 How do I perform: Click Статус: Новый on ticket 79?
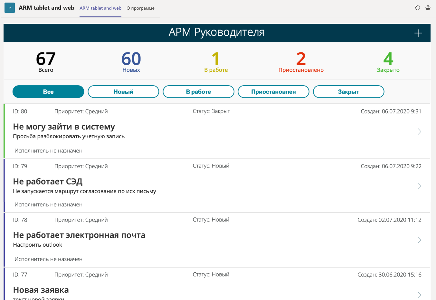click(x=211, y=166)
